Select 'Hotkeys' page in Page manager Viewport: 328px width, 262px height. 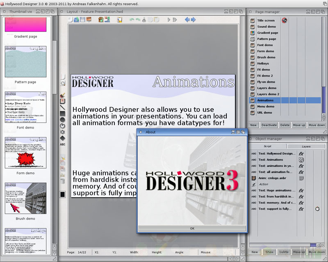[x=285, y=63]
